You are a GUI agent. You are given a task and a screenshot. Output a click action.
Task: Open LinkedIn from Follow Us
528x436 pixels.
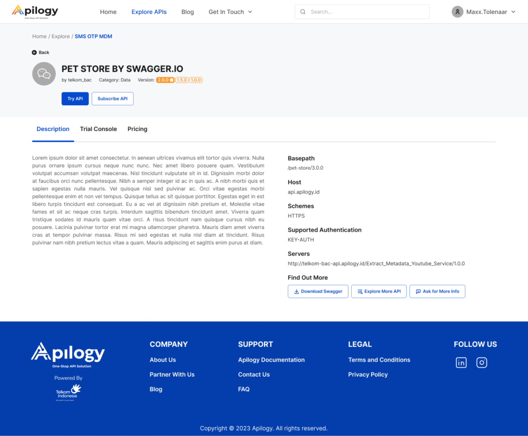[x=461, y=363]
